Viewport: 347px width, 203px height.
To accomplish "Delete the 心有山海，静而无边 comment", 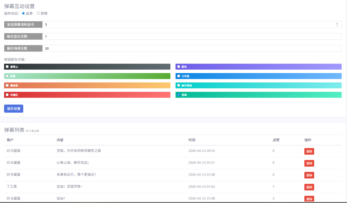I will (x=309, y=163).
